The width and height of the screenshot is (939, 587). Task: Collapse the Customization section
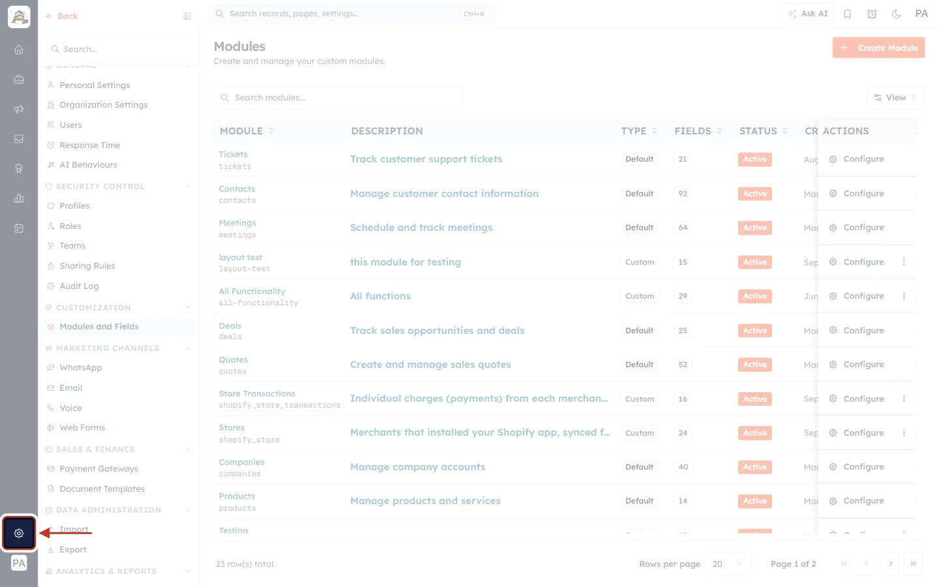[188, 308]
